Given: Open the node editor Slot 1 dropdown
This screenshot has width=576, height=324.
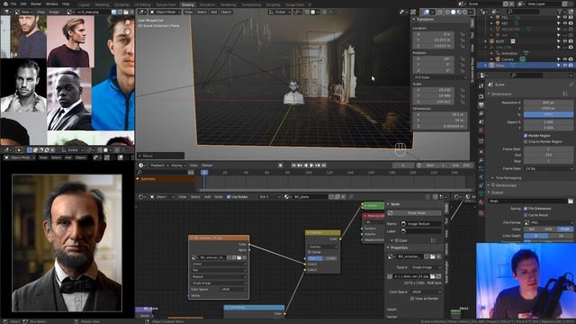Looking at the screenshot, I should click(x=270, y=197).
